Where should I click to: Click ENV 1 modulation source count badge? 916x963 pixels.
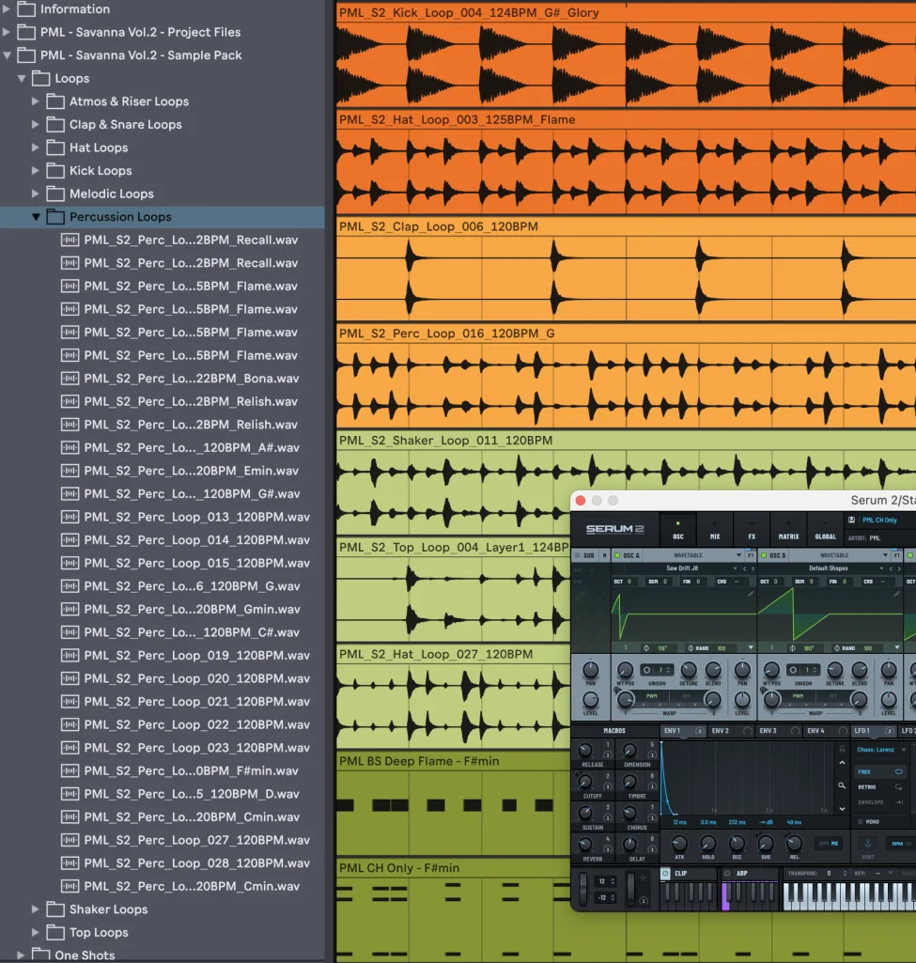[x=699, y=731]
